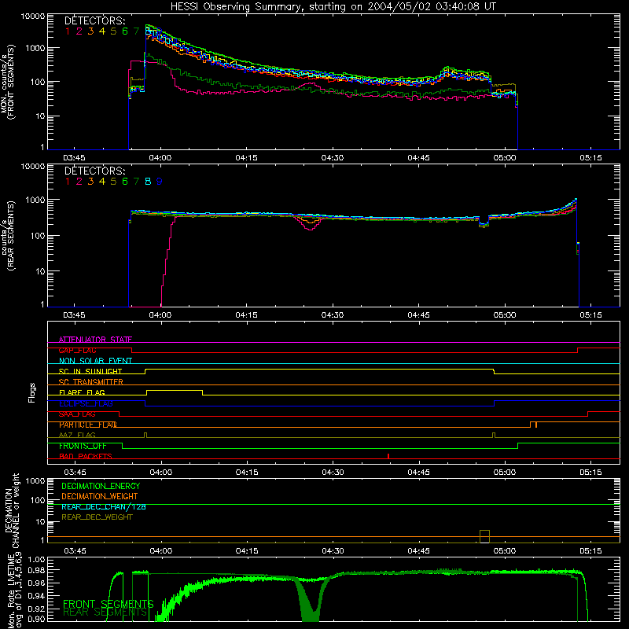Screen dimensions: 629x629
Task: Click the BAD_PACKETS flag label
Action: pos(86,457)
